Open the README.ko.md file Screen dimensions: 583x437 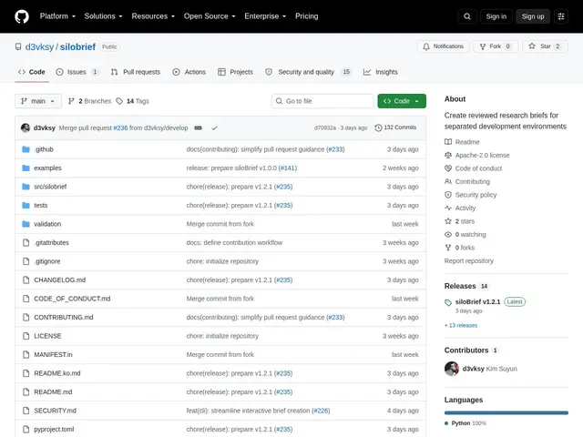56,373
